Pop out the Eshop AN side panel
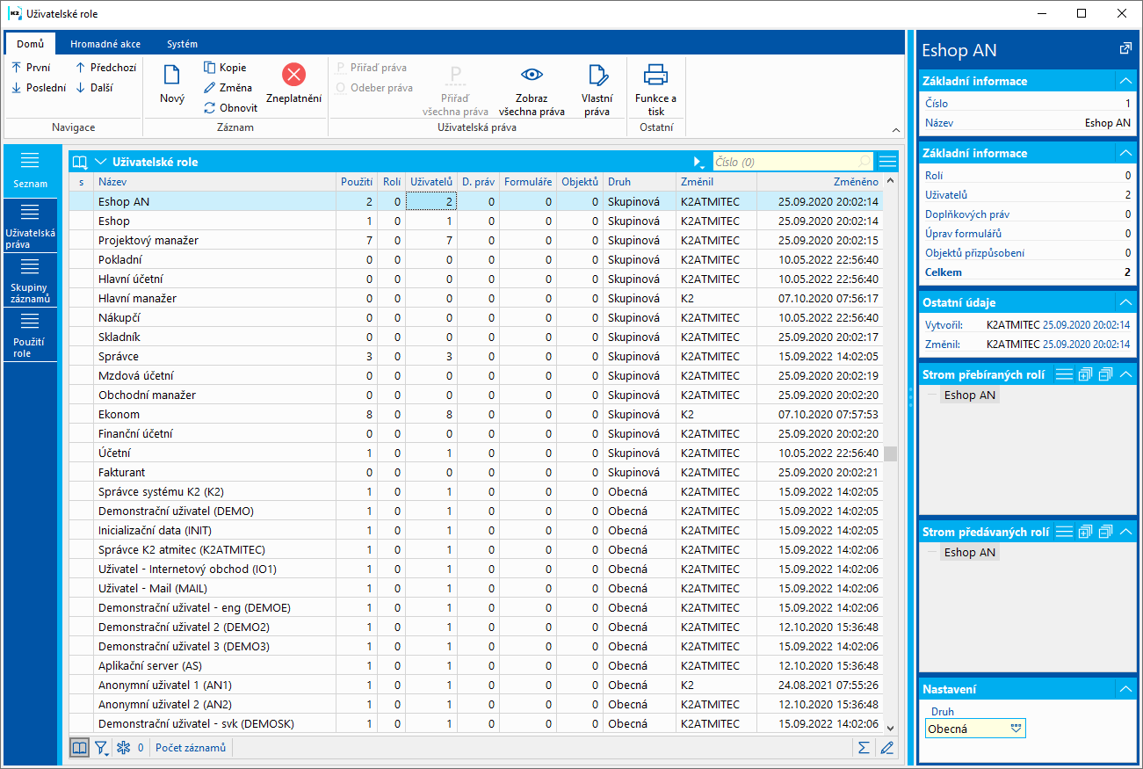This screenshot has height=769, width=1143. (x=1125, y=49)
